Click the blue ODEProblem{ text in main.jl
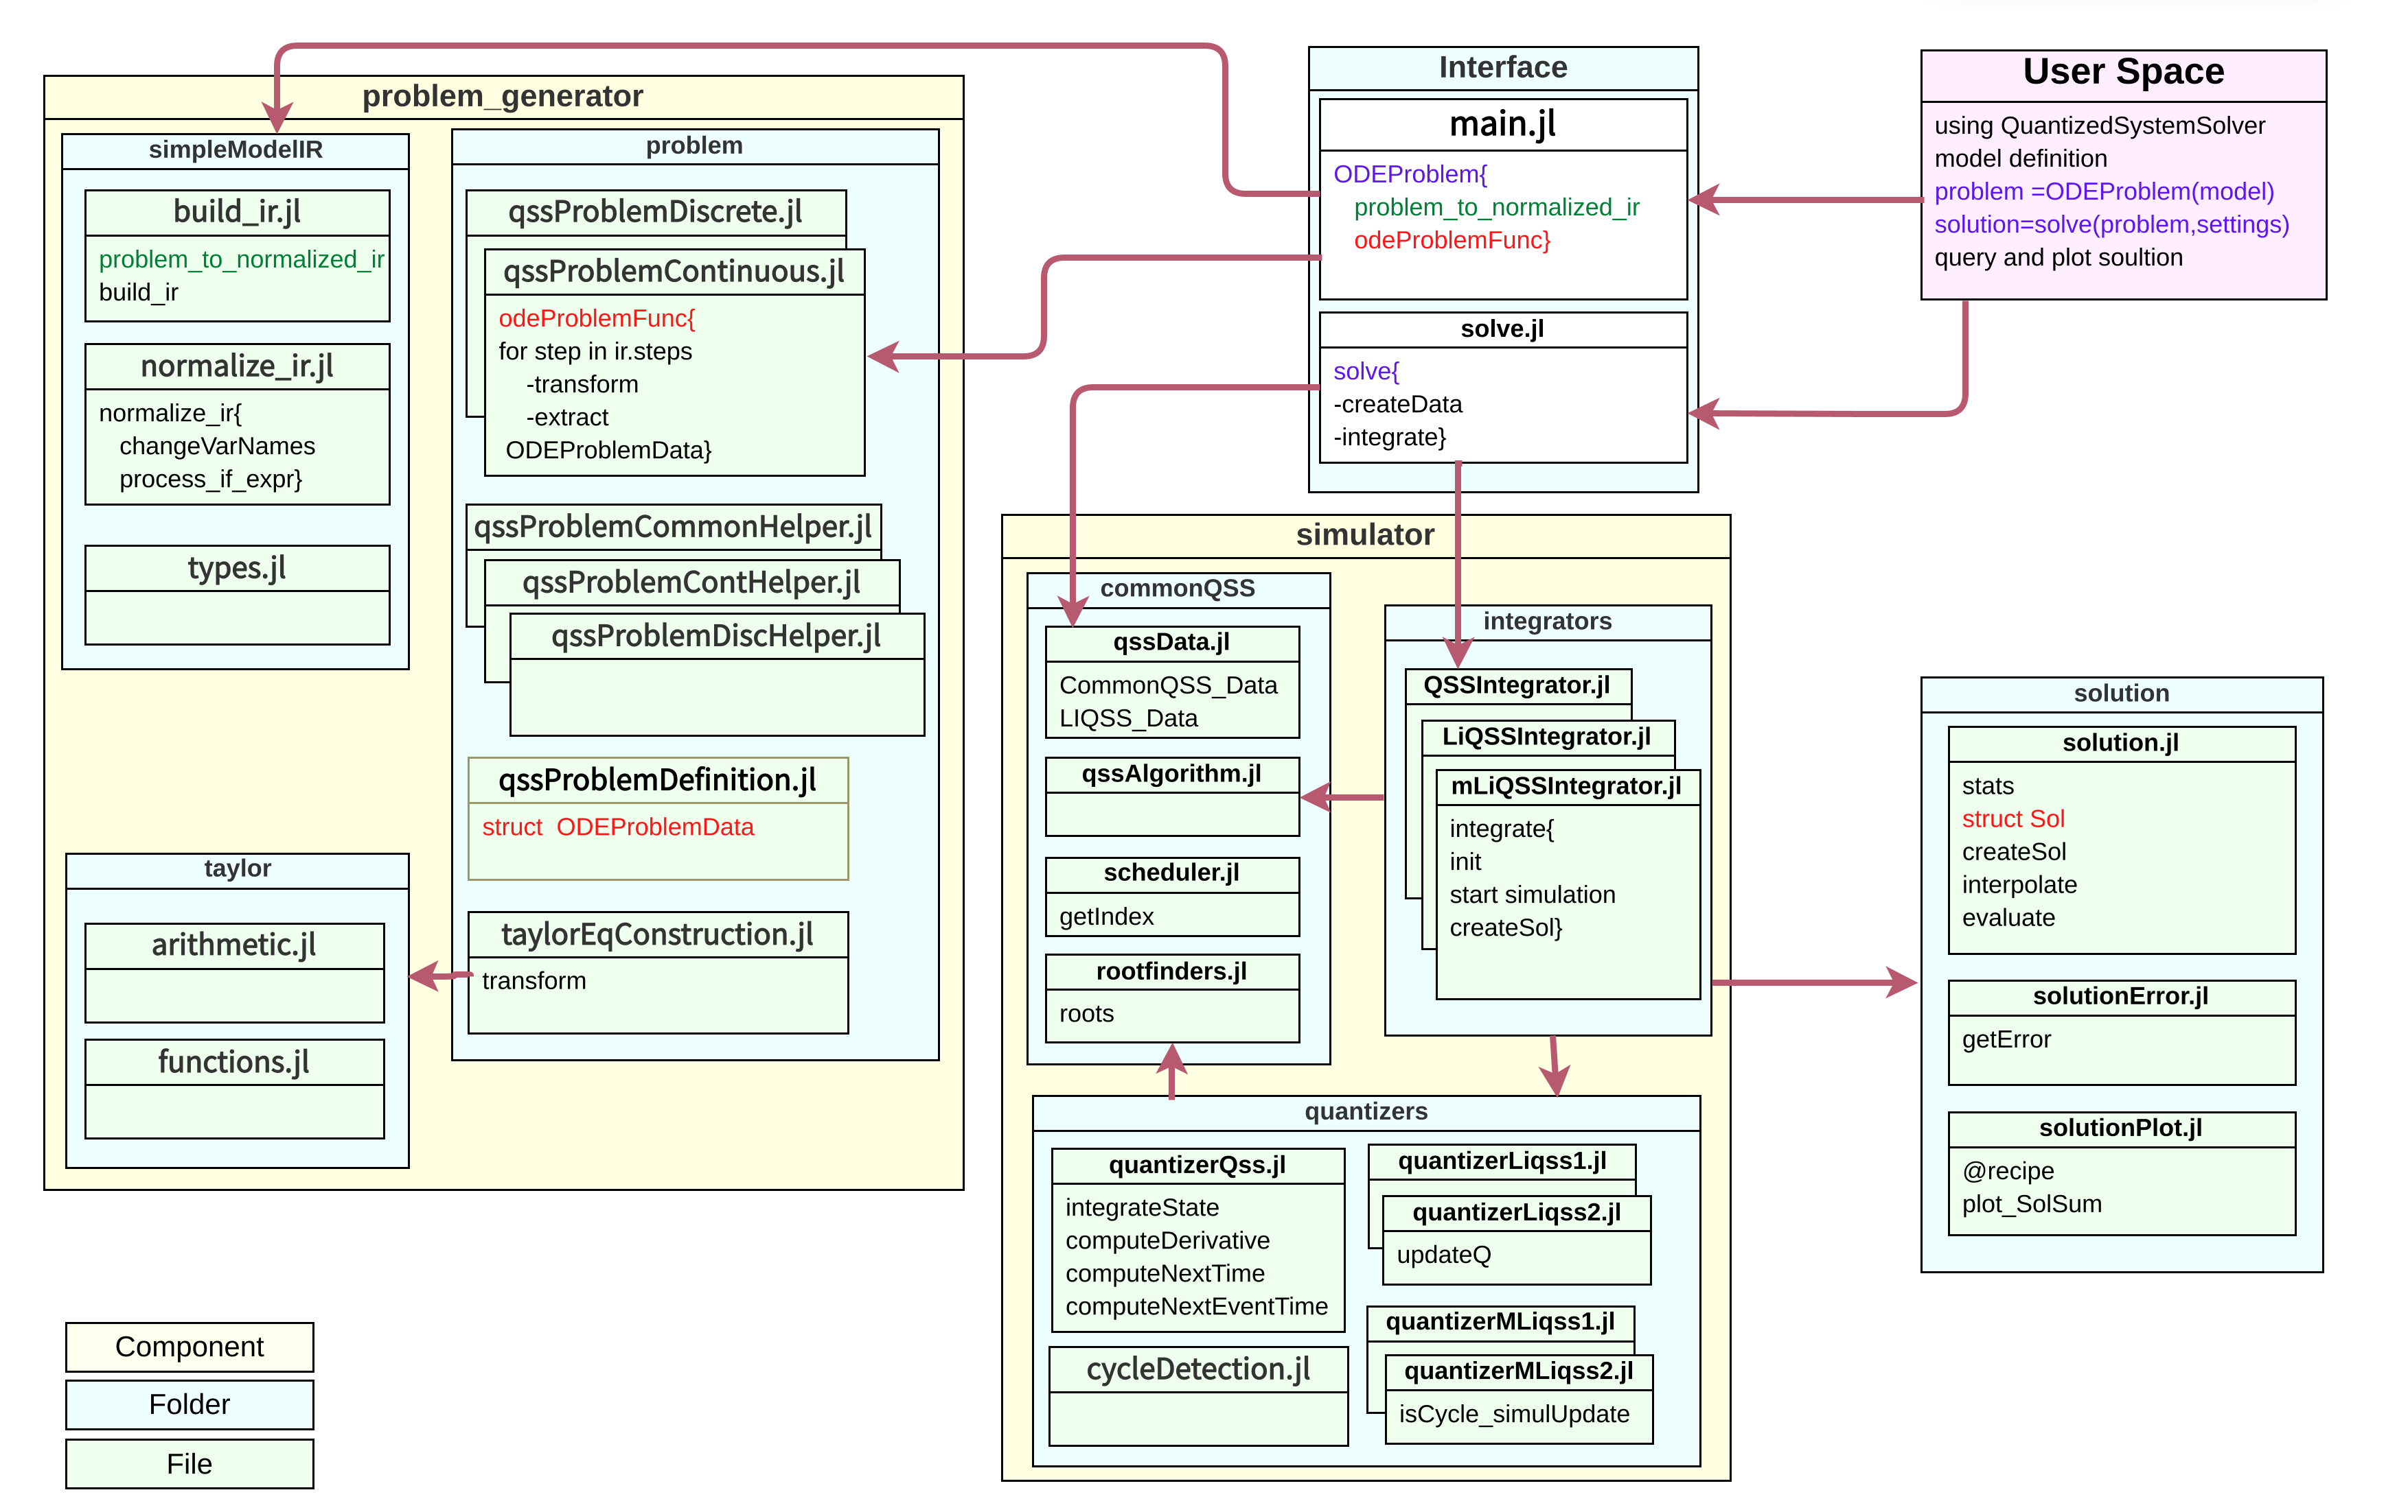 point(1410,174)
